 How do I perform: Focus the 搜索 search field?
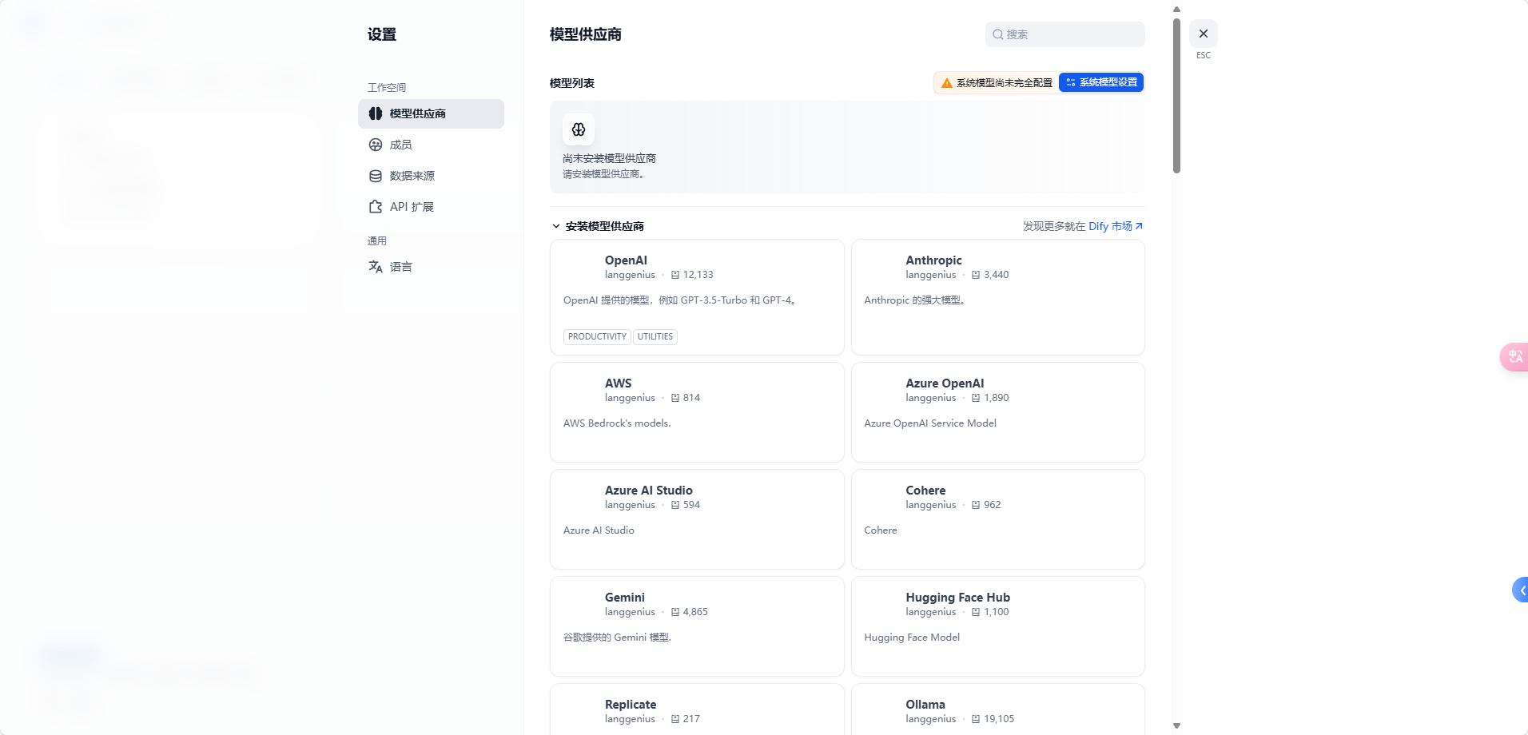coord(1064,34)
